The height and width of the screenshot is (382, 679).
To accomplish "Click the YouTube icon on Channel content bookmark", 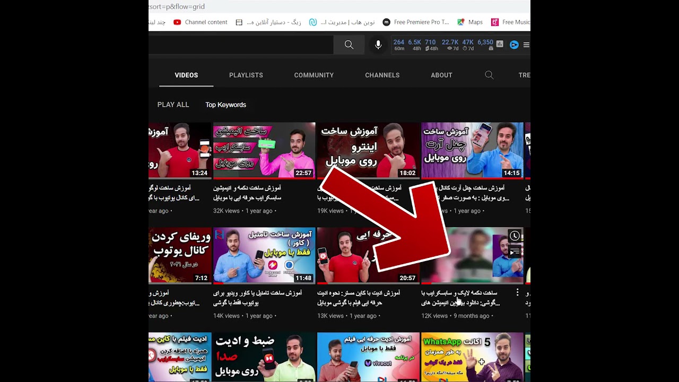I will (x=177, y=22).
